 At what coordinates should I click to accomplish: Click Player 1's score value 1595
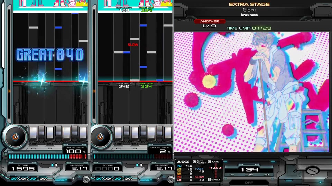click(x=23, y=169)
